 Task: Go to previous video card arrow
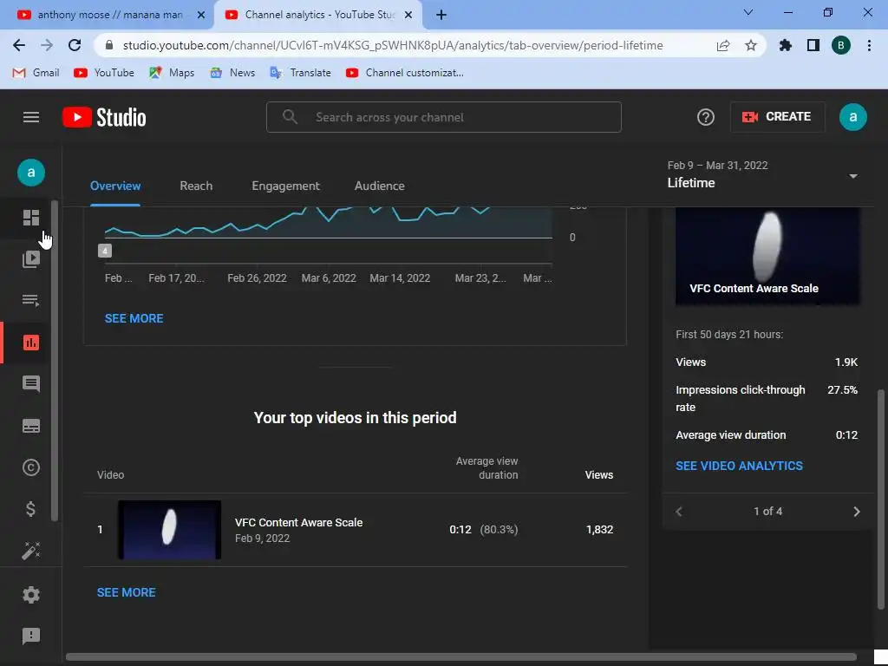point(679,512)
